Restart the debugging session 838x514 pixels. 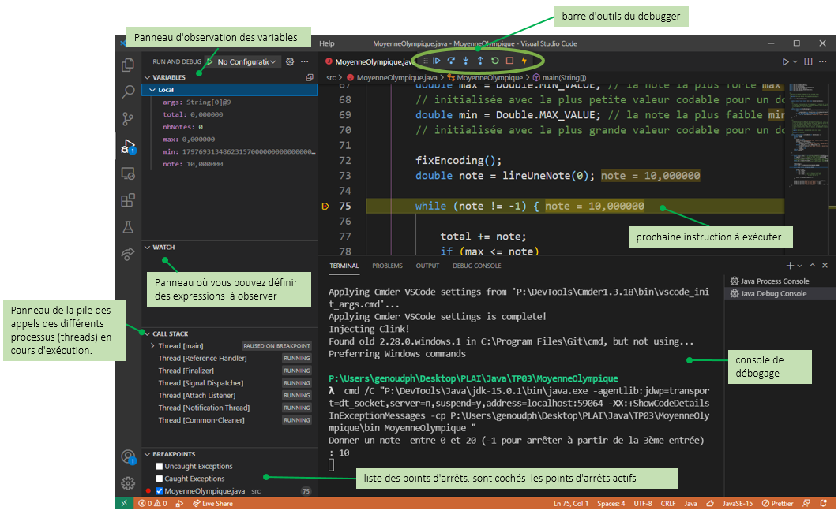(x=495, y=61)
